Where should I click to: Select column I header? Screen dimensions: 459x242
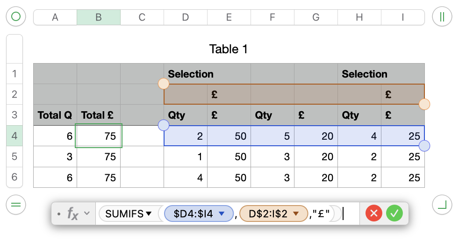coord(402,17)
